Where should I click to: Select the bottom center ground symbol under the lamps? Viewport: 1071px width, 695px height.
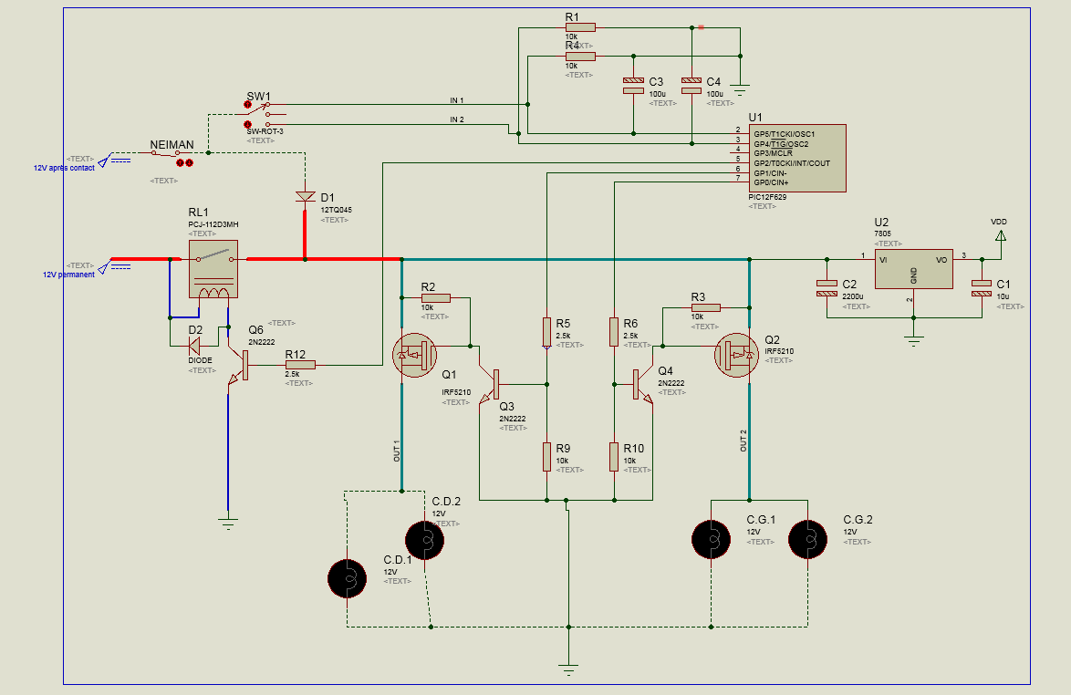coord(568,669)
